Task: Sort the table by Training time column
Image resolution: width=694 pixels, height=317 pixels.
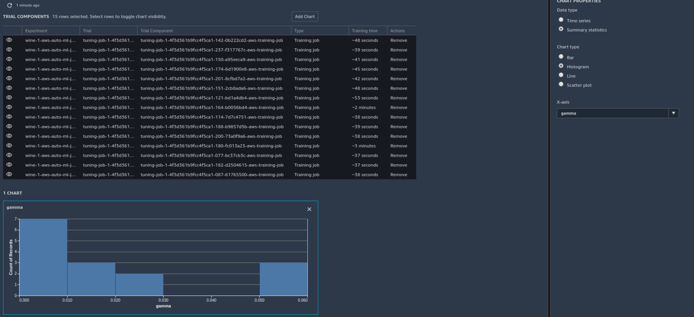Action: (x=365, y=30)
